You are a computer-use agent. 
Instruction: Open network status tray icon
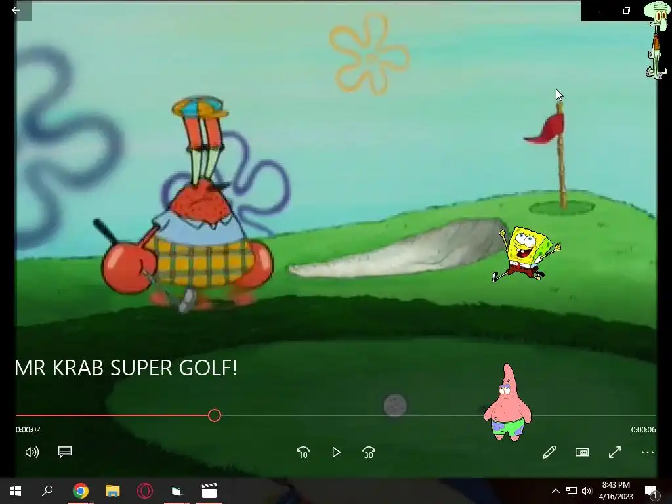tap(572, 491)
